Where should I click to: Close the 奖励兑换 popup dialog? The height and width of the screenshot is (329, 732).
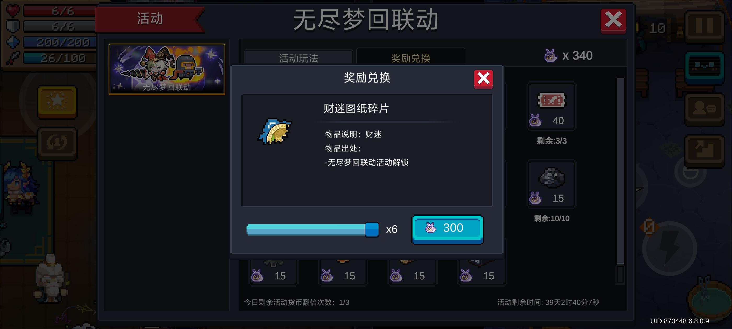[483, 79]
